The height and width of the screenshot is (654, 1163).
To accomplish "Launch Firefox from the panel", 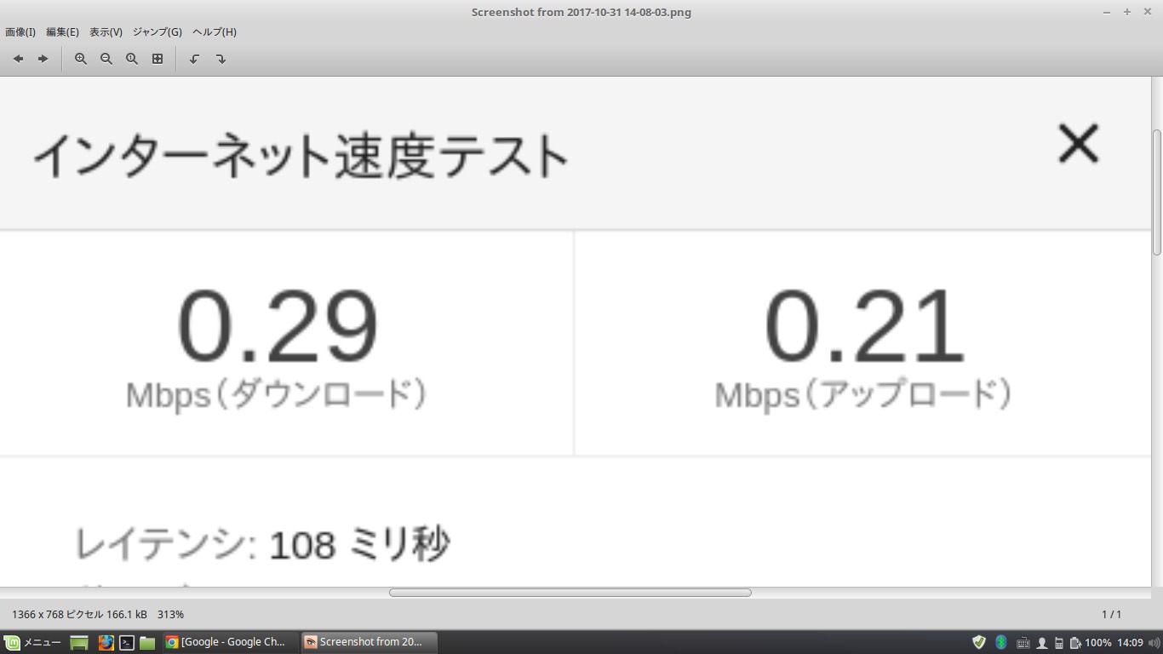I will 106,642.
